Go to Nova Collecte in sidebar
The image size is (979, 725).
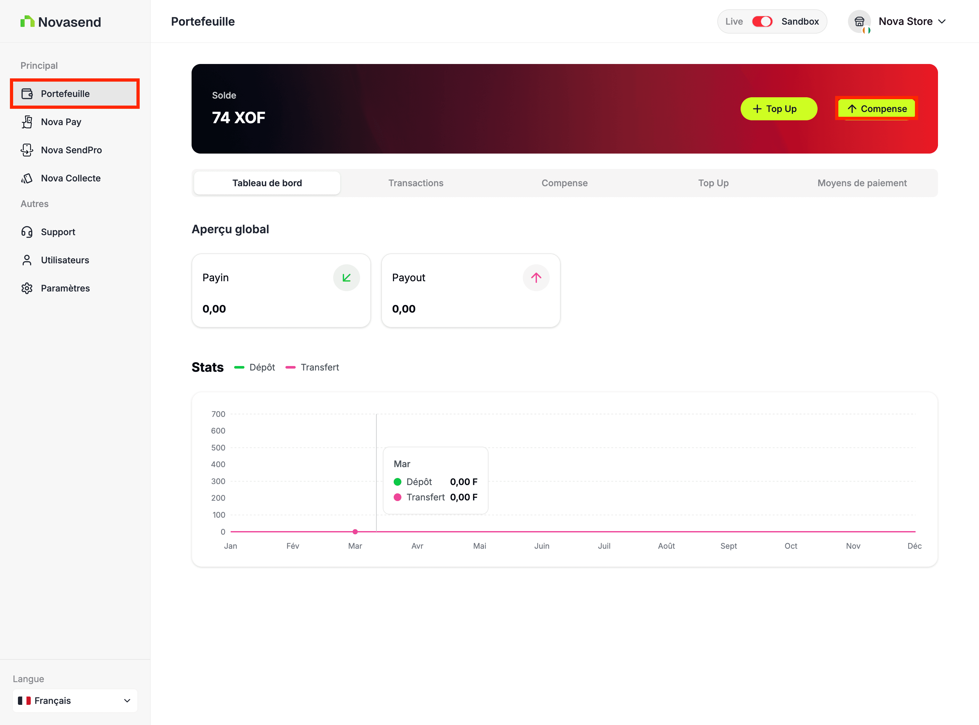[x=75, y=178]
